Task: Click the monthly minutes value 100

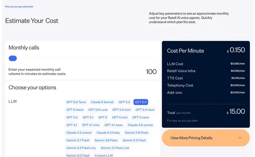Action: pyautogui.click(x=151, y=72)
